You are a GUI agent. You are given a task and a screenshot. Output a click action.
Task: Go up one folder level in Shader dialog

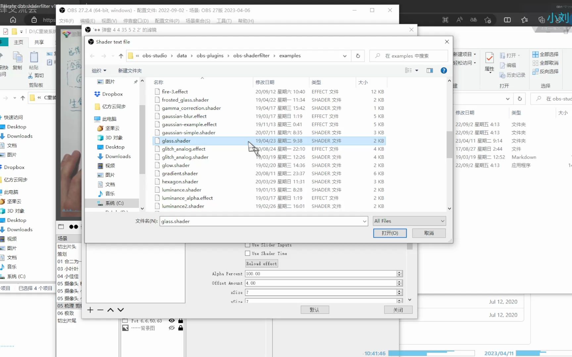pyautogui.click(x=121, y=56)
